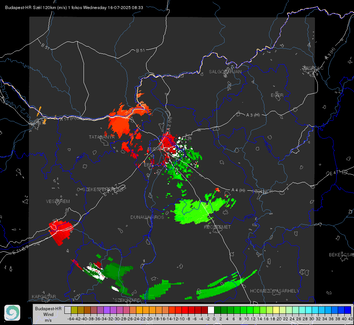Click the light grey swatch at legend start
The image size is (354, 325).
tap(68, 310)
